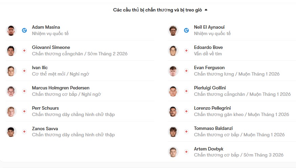
Task: Collapse the injured and suspended players section
Action: [x=206, y=10]
